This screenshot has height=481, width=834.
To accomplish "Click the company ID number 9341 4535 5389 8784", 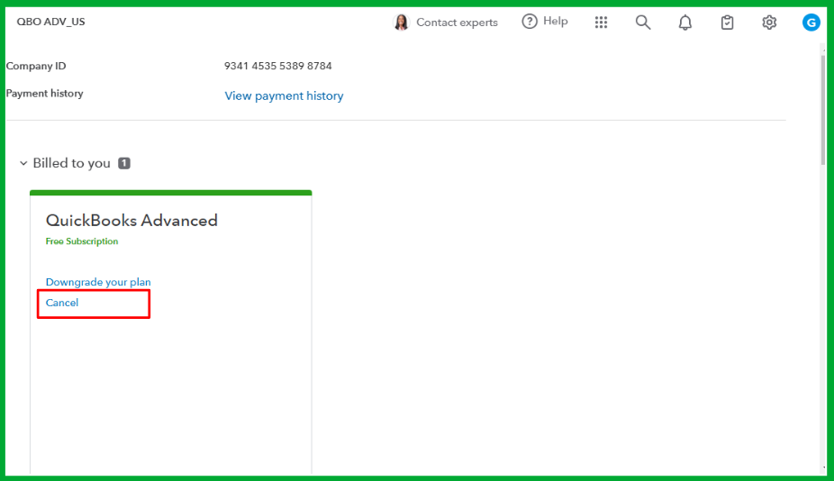I will 277,66.
